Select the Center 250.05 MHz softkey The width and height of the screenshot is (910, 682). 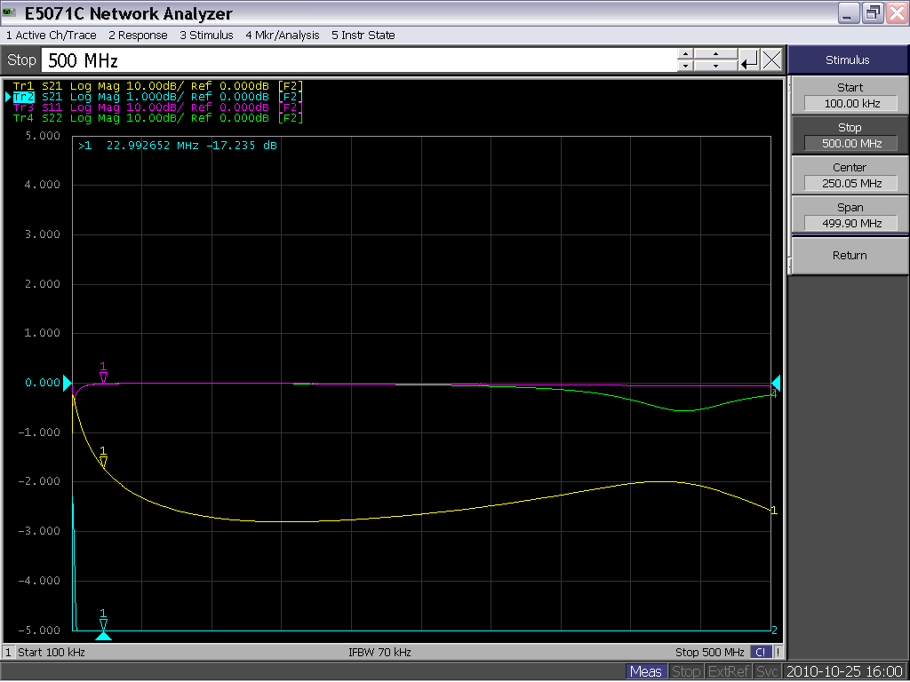point(850,176)
